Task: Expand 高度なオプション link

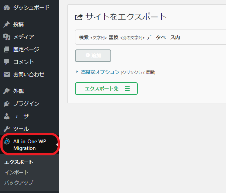Action: coord(100,72)
